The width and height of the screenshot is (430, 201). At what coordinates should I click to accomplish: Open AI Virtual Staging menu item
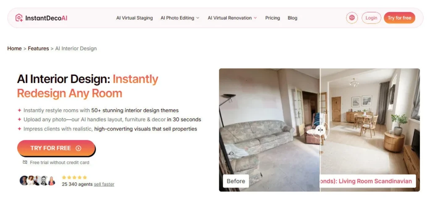point(134,18)
